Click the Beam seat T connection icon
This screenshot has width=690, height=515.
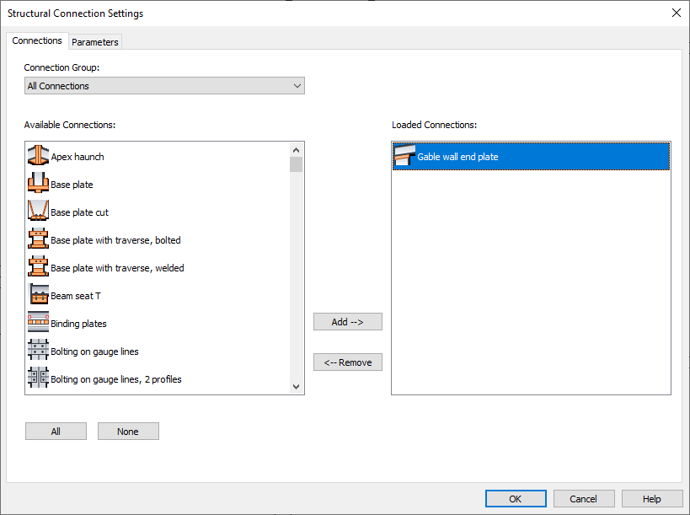[x=37, y=295]
